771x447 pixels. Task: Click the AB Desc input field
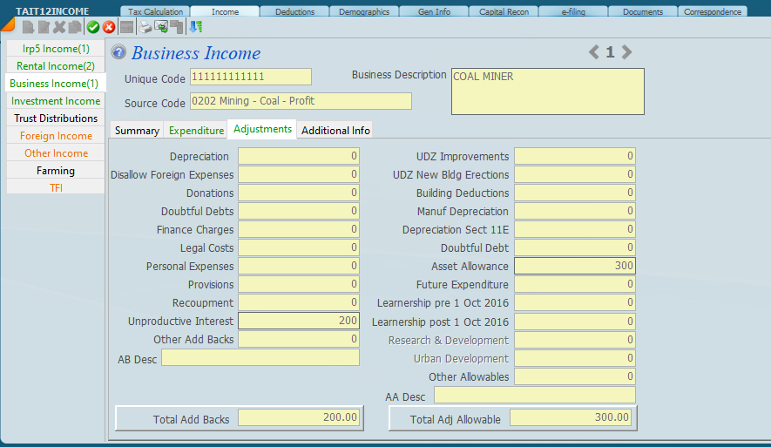click(260, 358)
